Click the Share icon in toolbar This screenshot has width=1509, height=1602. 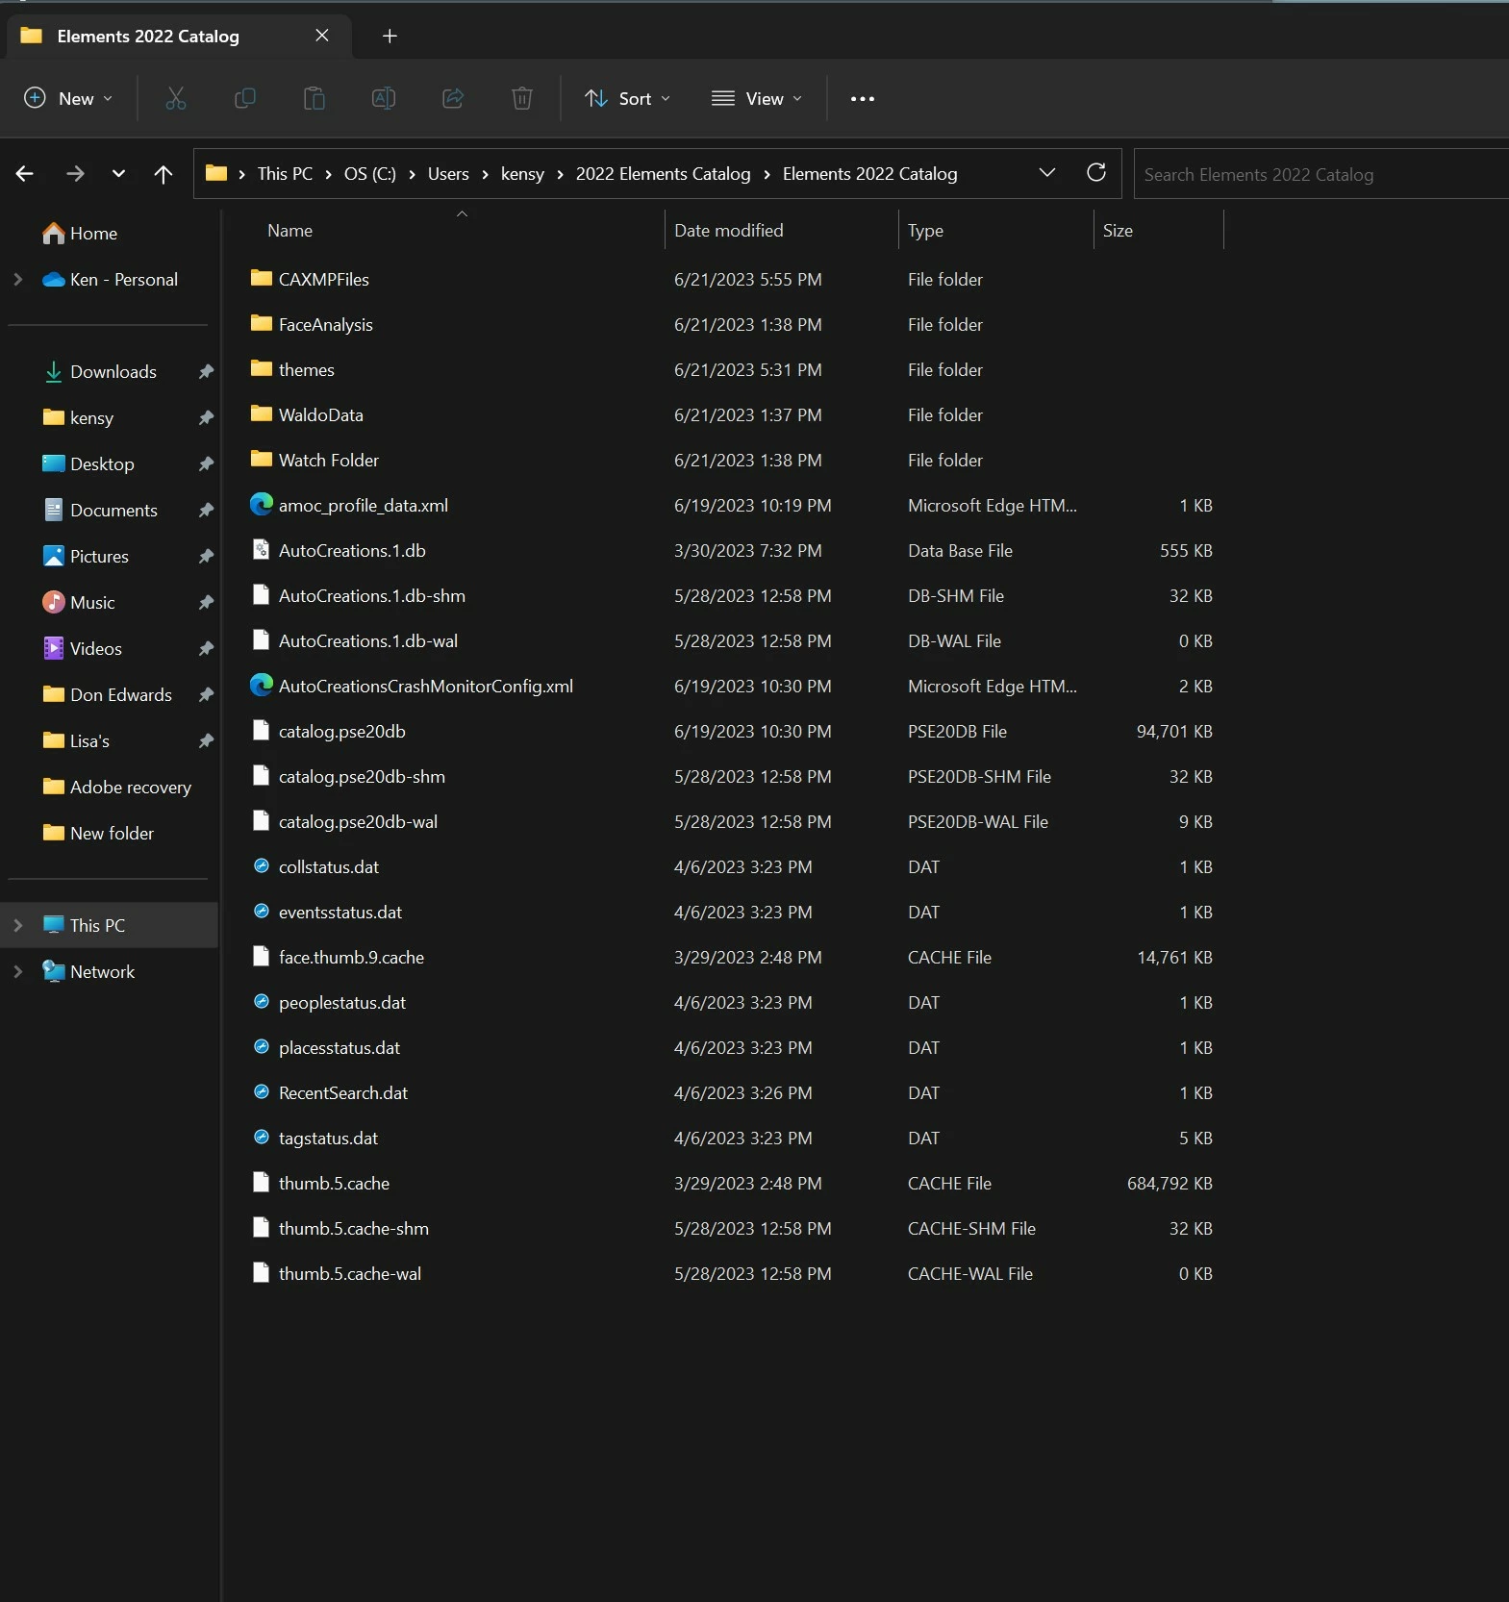(x=453, y=98)
